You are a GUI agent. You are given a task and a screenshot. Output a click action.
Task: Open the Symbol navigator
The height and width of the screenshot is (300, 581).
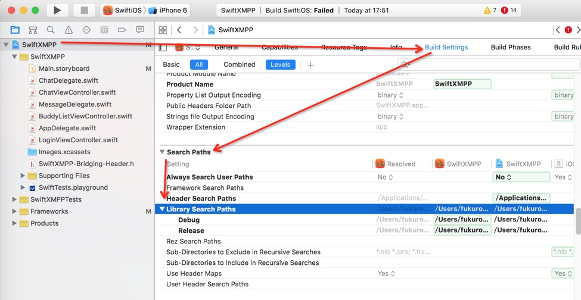[33, 30]
